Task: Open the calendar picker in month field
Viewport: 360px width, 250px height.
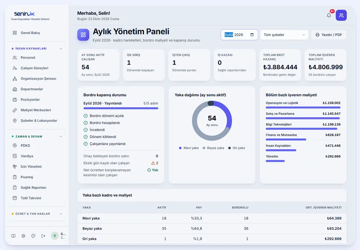Action: (252, 35)
